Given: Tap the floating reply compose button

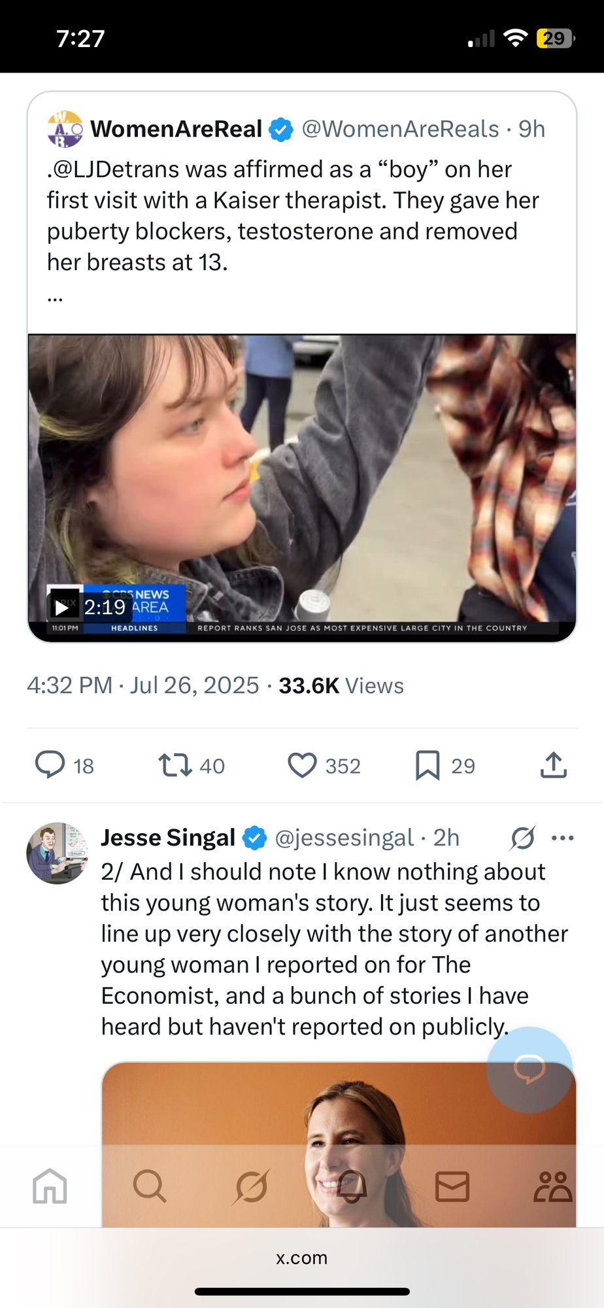Looking at the screenshot, I should click(529, 1069).
